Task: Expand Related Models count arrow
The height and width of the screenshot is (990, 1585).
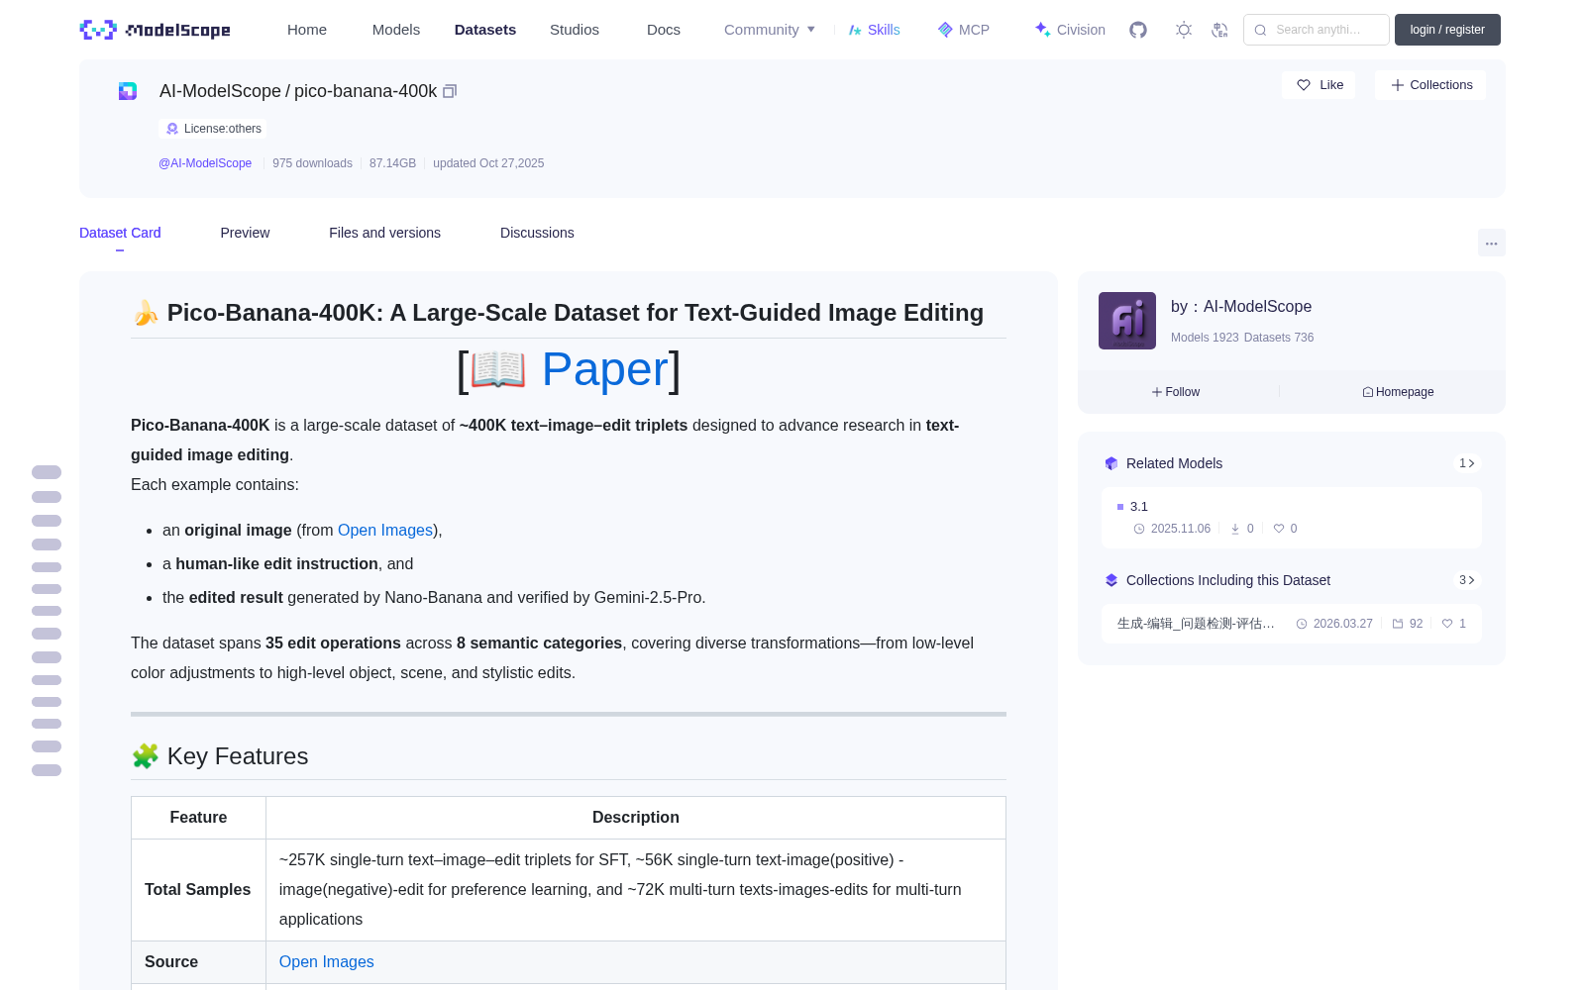Action: pyautogui.click(x=1467, y=463)
